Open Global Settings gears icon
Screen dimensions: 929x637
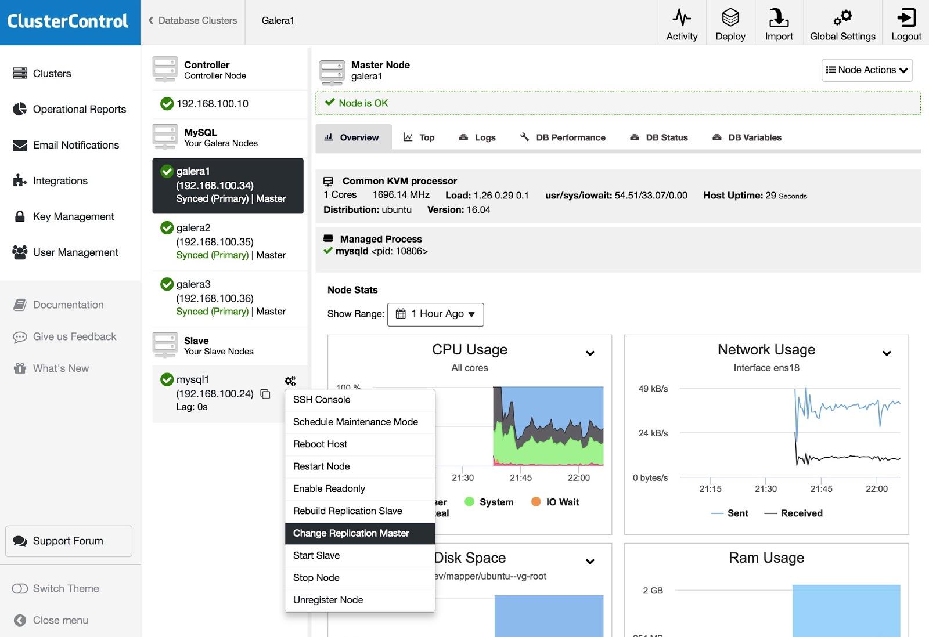[842, 17]
